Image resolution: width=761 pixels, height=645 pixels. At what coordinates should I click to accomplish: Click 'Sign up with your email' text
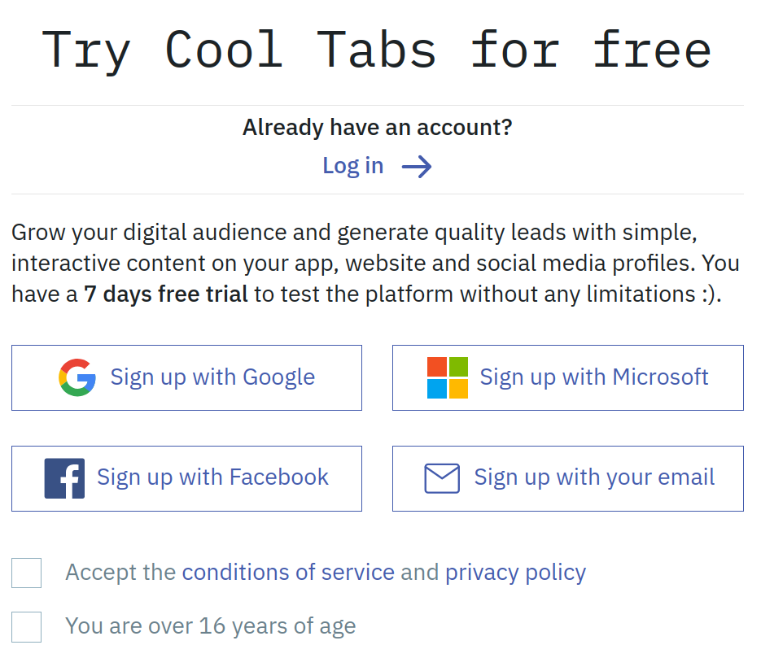click(594, 477)
